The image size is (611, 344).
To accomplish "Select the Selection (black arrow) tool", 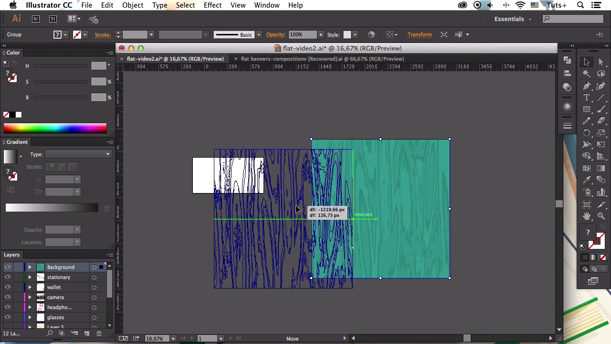I will click(x=587, y=62).
